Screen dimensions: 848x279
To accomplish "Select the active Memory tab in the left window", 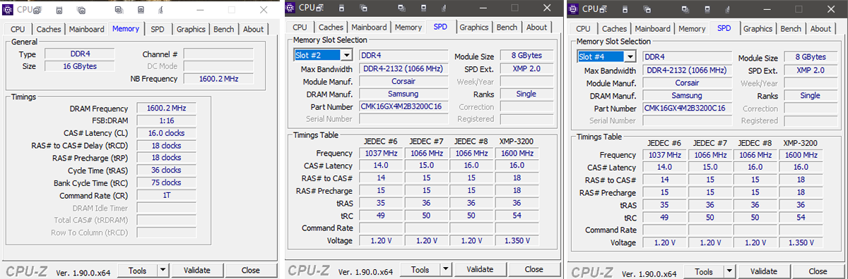I will 126,29.
